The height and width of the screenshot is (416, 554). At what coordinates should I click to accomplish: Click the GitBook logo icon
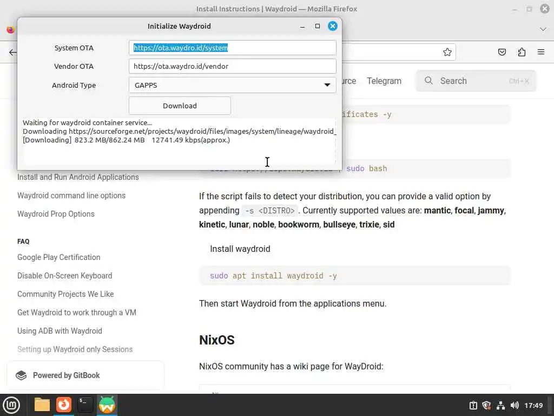point(21,375)
